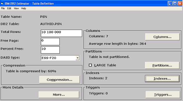Screen dimensions: 183x101
Task: Click the Free Page input field
Action: [x=50, y=41]
